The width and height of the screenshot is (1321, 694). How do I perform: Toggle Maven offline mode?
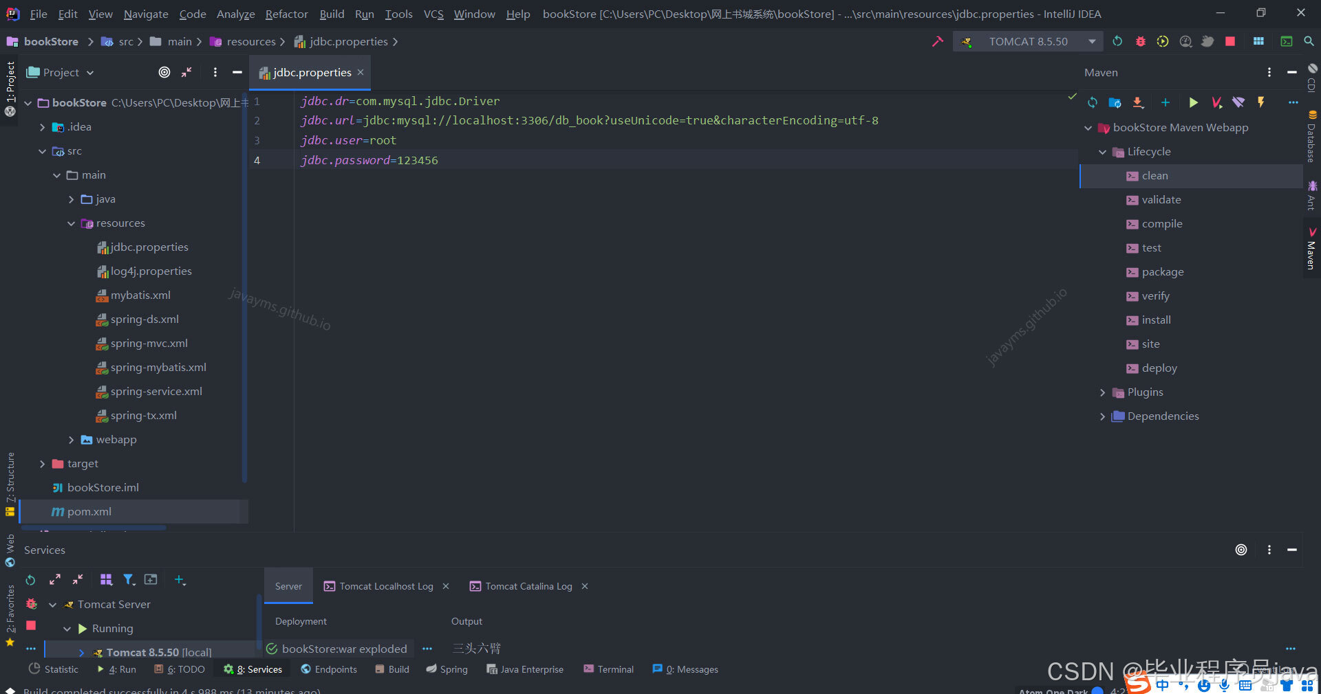(1238, 102)
